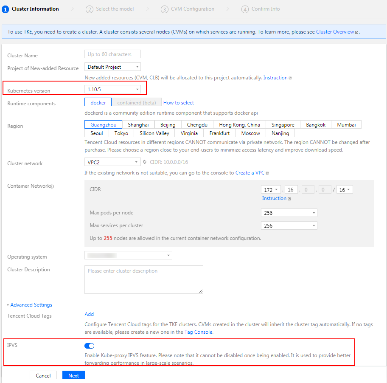Image resolution: width=387 pixels, height=383 pixels.
Task: Open the Default Project dropdown
Action: coord(112,67)
